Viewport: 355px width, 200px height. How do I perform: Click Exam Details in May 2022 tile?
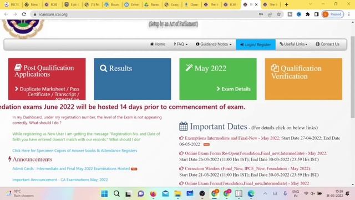tap(234, 89)
